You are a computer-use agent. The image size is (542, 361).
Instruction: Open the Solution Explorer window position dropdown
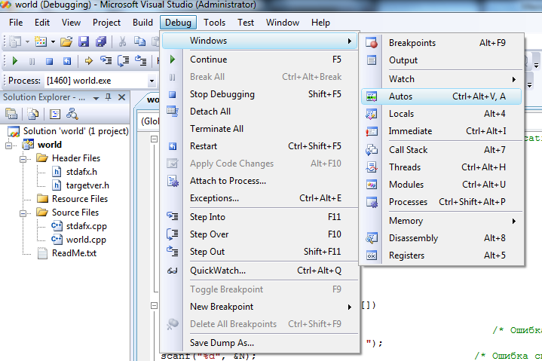tap(96, 98)
